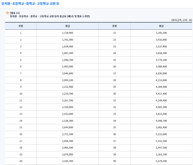Screen dimensions: 193x165
Task: Select salary cell 2,326,000
Action: (67, 107)
